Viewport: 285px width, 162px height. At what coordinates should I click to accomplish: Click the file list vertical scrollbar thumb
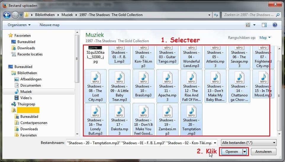coord(279,96)
